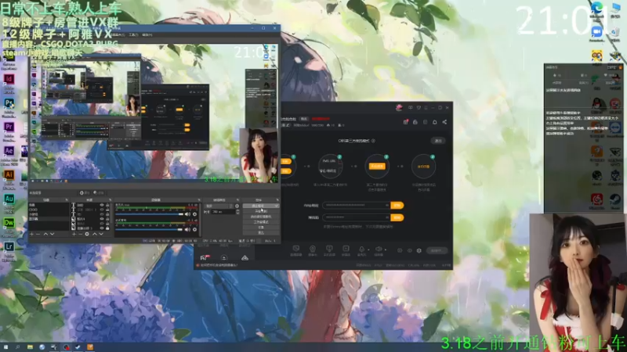
Task: Click microphone icon in streaming app toolbar
Action: pos(361,249)
